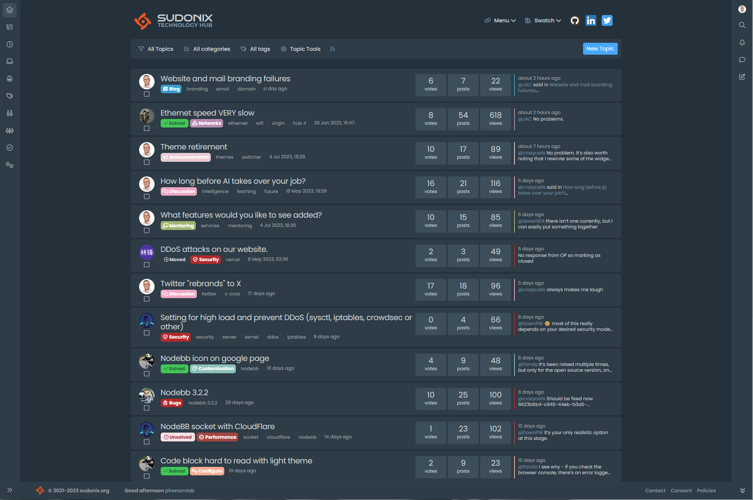Check the Nodebb 3.2.2 topic checkbox
The width and height of the screenshot is (753, 500).
click(x=146, y=408)
